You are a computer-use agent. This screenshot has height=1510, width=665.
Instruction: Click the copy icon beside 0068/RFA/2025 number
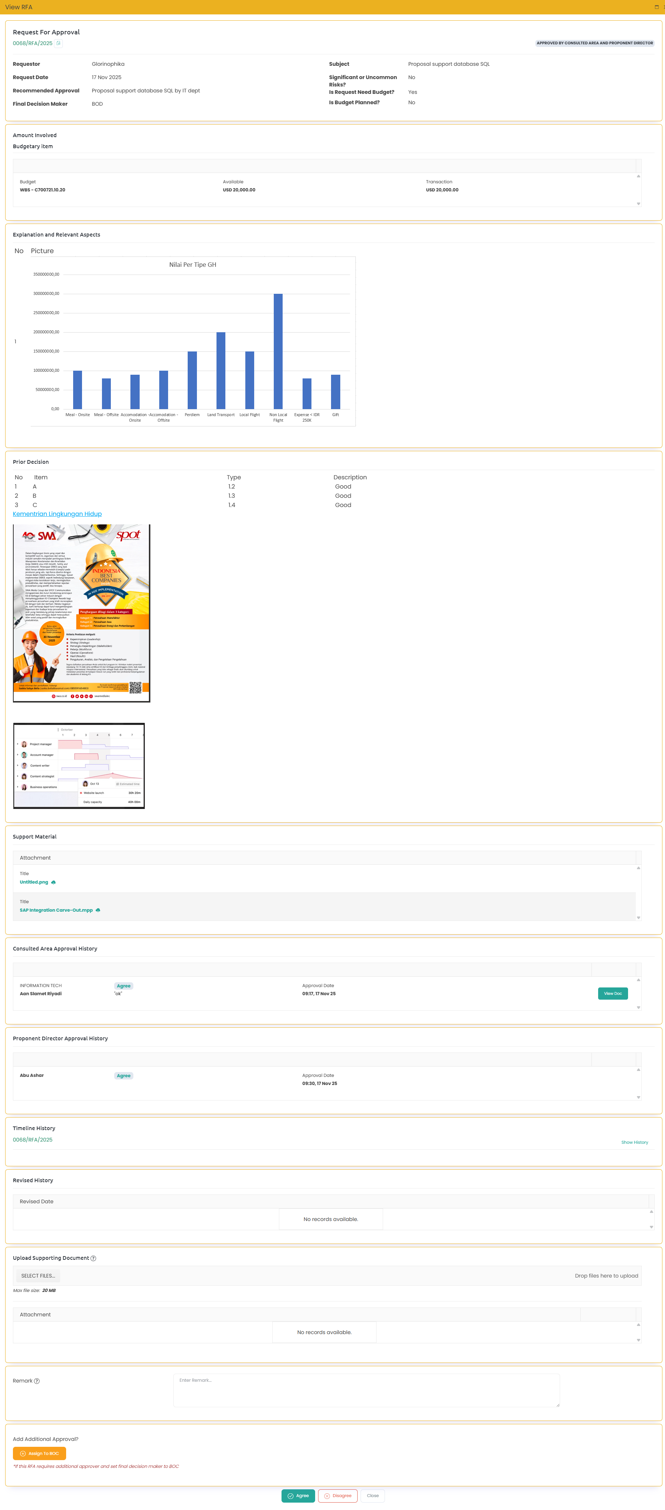pos(59,43)
